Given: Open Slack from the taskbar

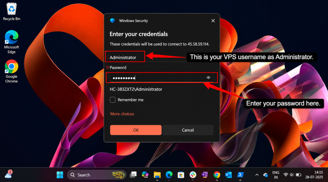Looking at the screenshot, I should click(193, 175).
